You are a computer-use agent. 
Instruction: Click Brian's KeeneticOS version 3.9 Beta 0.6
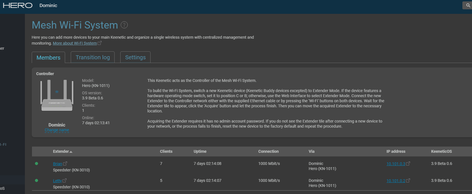tap(441, 164)
